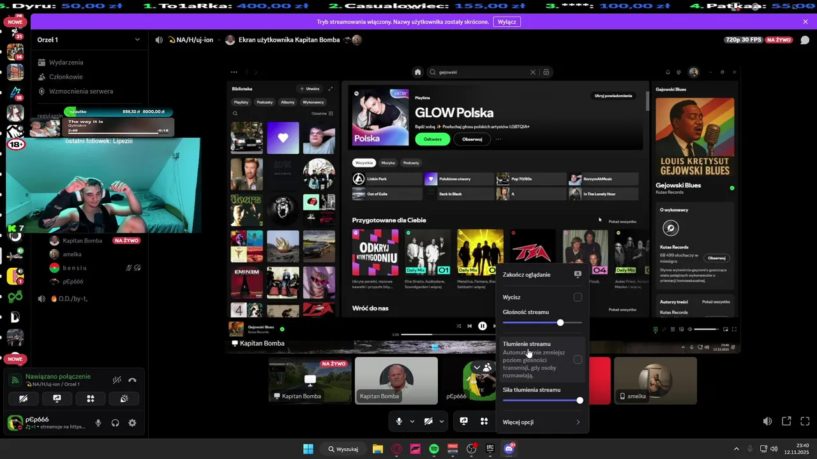Toggle noise suppression in the voice panel
This screenshot has width=817, height=459.
pyautogui.click(x=117, y=380)
